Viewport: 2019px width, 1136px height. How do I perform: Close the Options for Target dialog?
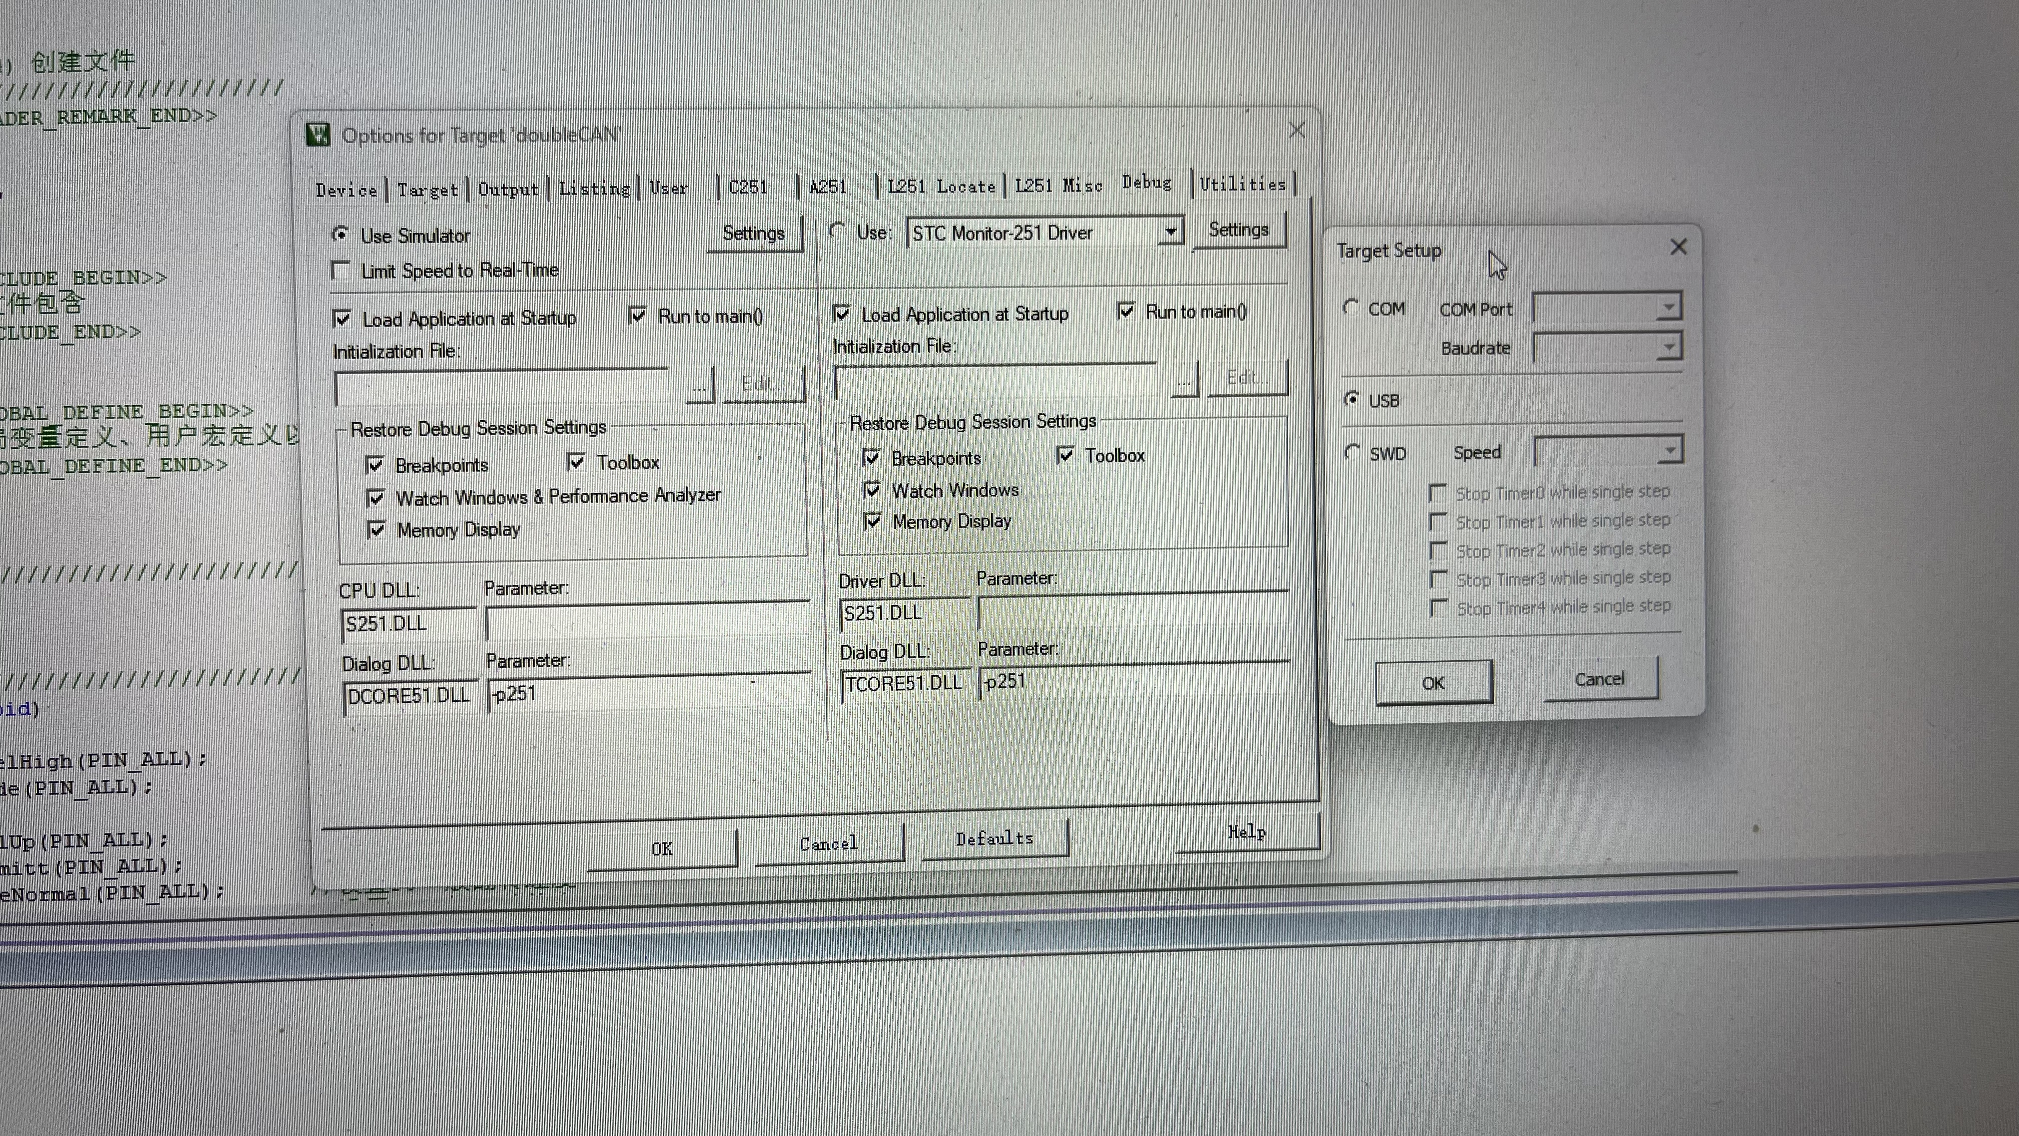point(1296,131)
